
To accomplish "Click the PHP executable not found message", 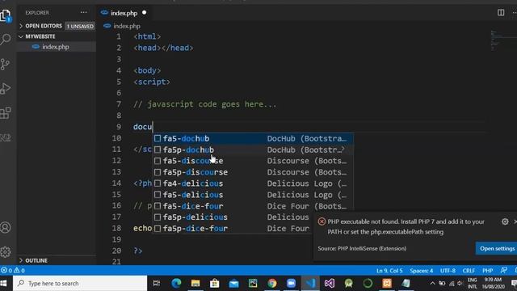I will pyautogui.click(x=406, y=226).
